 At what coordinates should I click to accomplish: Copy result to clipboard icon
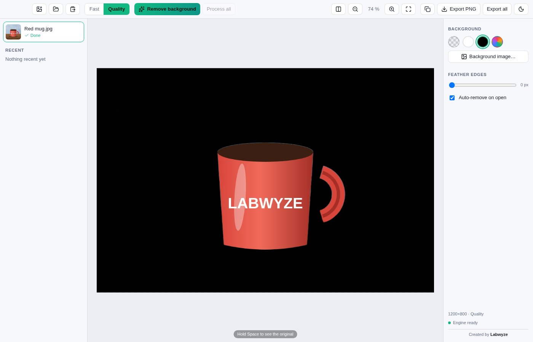tap(428, 9)
